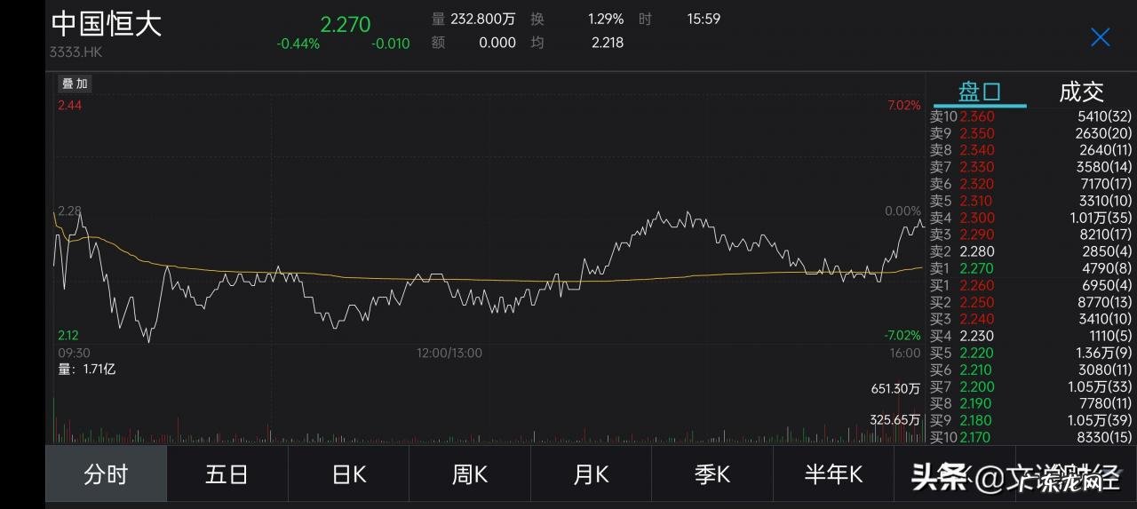The image size is (1137, 509).
Task: Click the turnover rate 1.29%
Action: click(606, 19)
